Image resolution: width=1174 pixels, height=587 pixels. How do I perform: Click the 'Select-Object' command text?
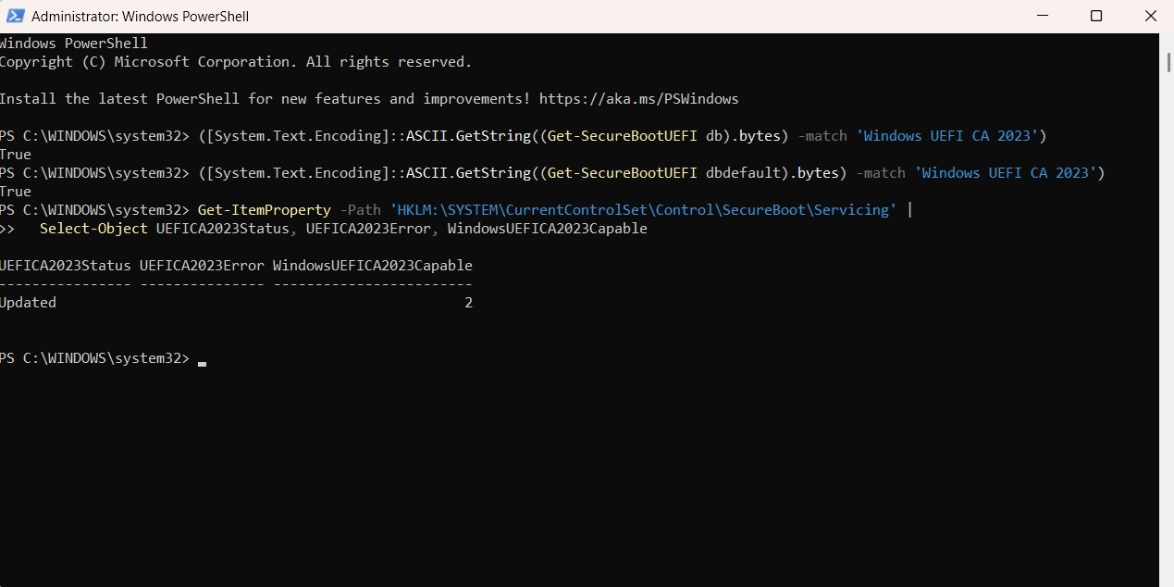[x=93, y=229]
